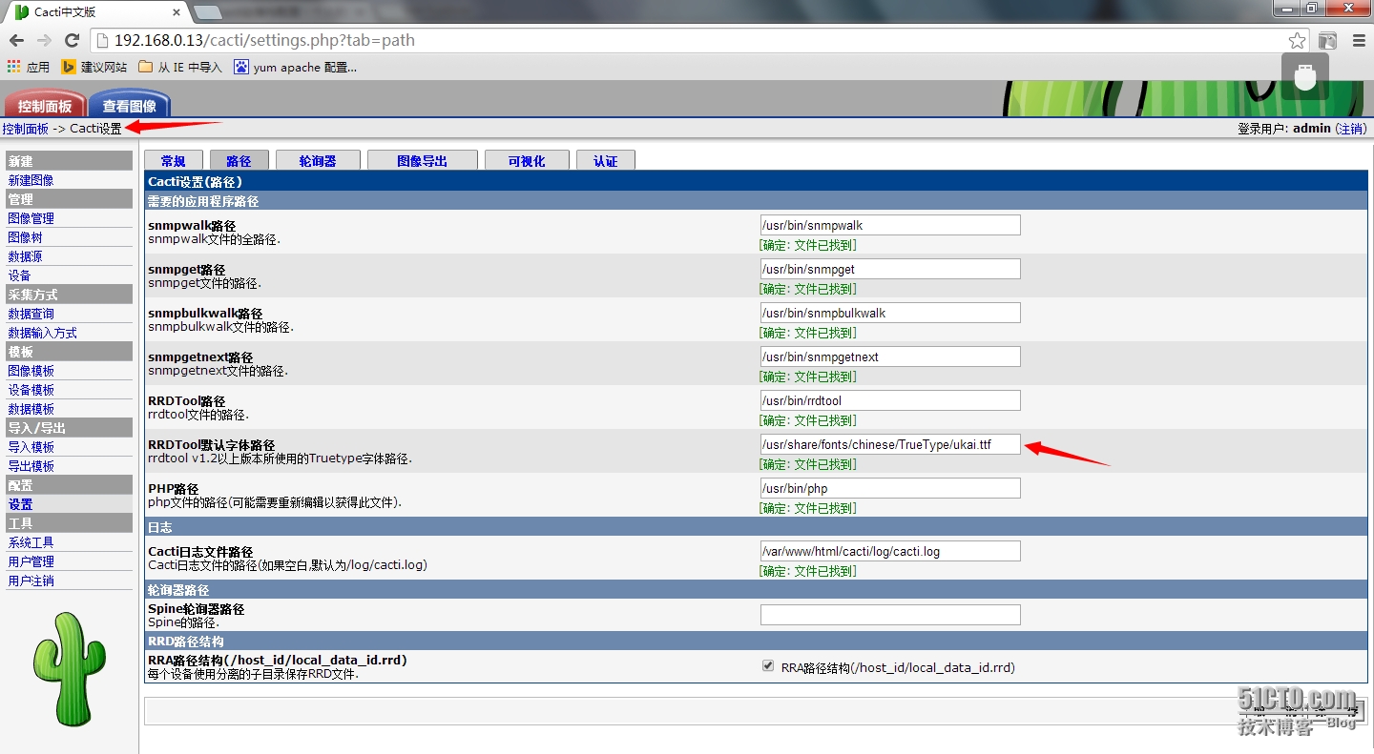The image size is (1374, 754).
Task: Open the 建议网站 bookmark
Action: tap(94, 67)
